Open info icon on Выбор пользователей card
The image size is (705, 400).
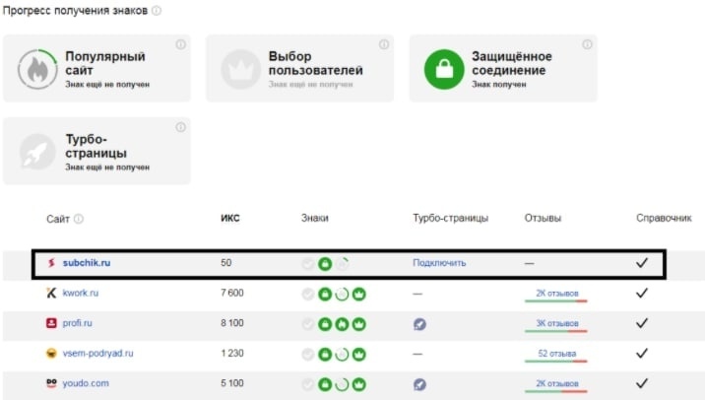pyautogui.click(x=384, y=44)
